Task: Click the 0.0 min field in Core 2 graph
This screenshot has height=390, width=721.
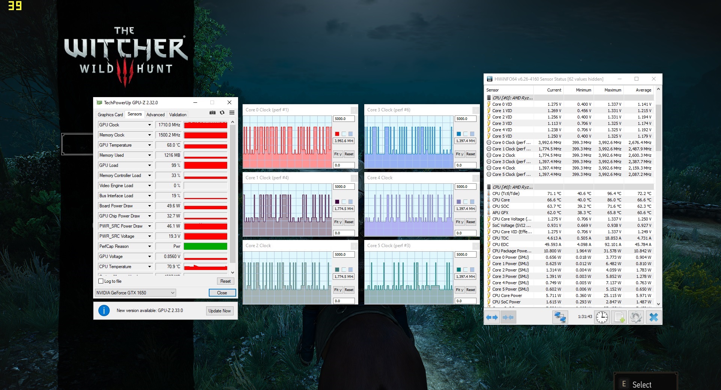Action: pyautogui.click(x=344, y=301)
